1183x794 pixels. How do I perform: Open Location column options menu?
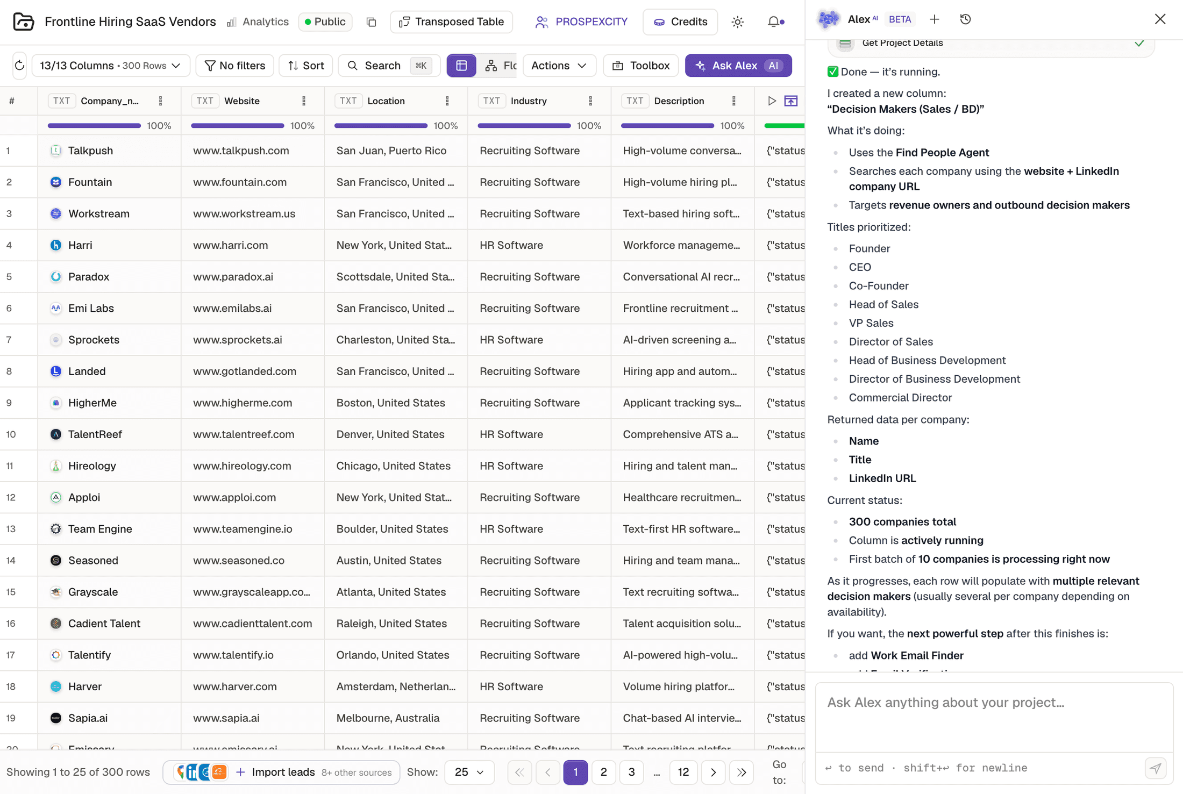447,101
